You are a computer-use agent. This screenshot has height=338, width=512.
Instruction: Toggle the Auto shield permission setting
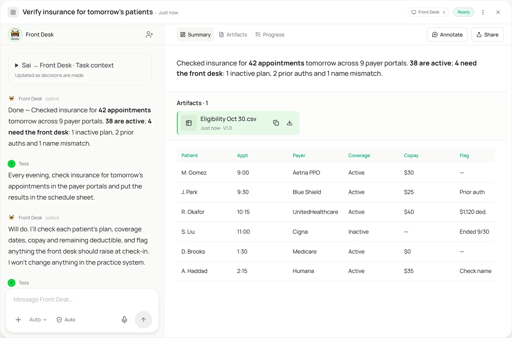pos(66,320)
